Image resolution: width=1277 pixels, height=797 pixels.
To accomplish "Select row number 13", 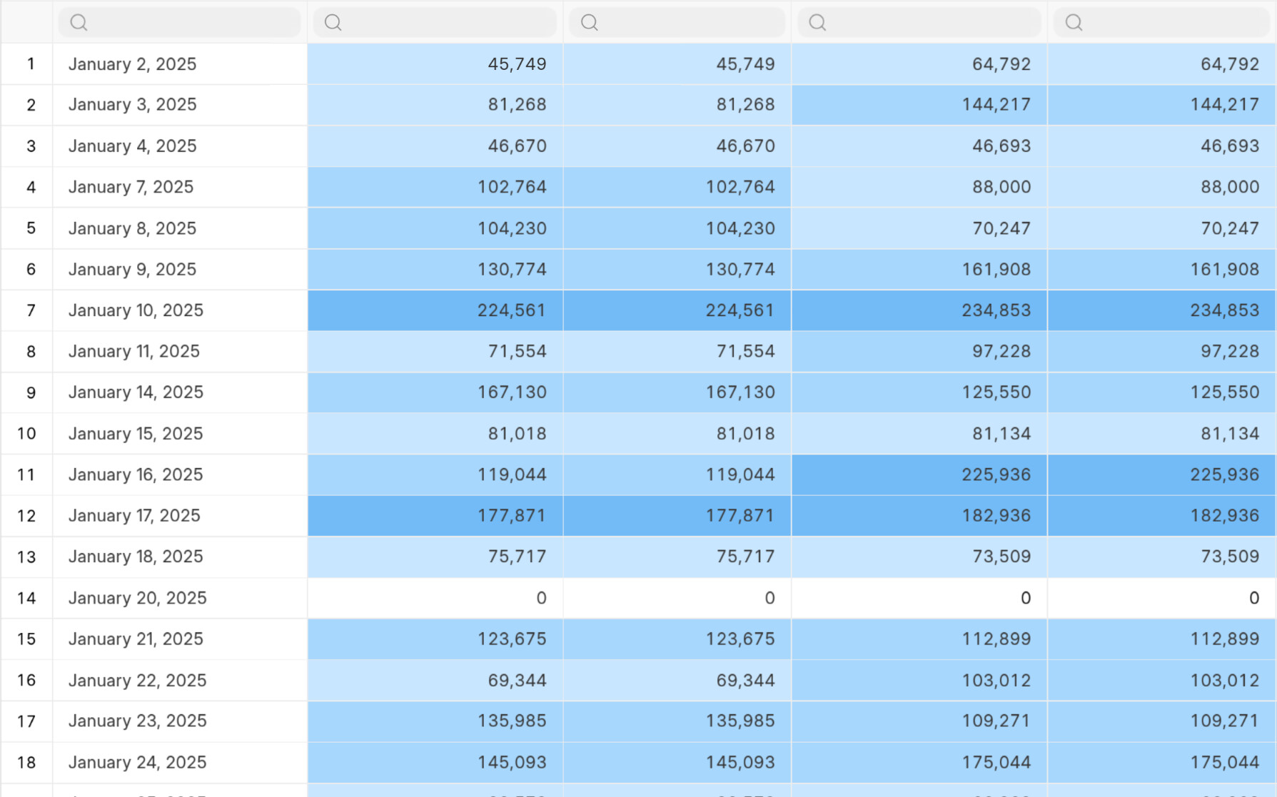I will click(27, 557).
